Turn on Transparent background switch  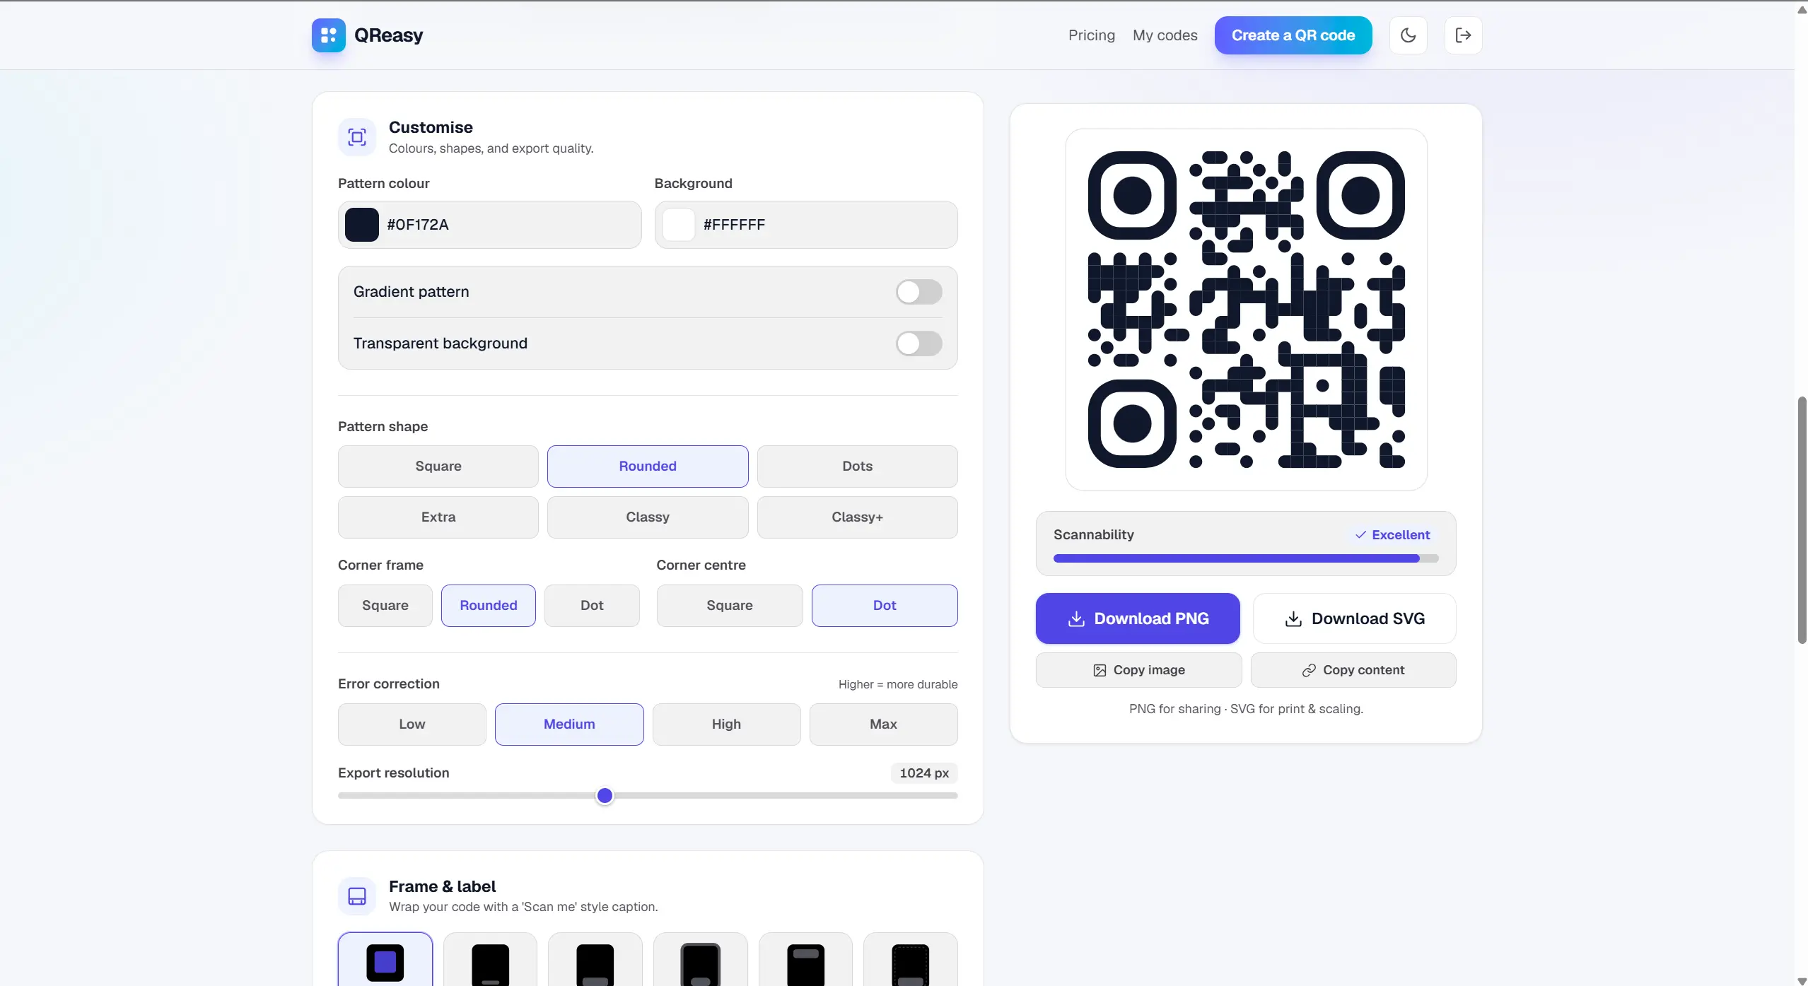[x=918, y=344]
